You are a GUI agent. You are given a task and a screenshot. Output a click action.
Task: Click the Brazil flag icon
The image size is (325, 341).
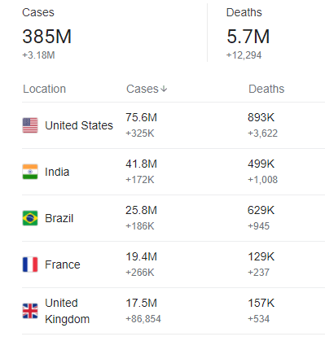point(30,218)
